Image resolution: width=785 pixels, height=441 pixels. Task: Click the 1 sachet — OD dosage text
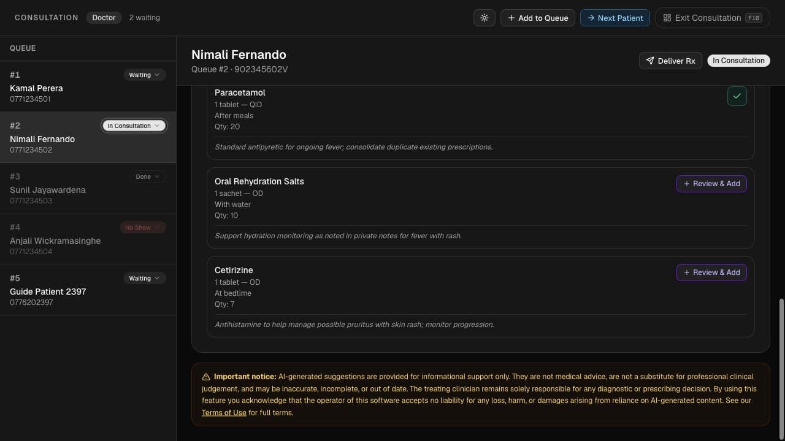click(239, 194)
